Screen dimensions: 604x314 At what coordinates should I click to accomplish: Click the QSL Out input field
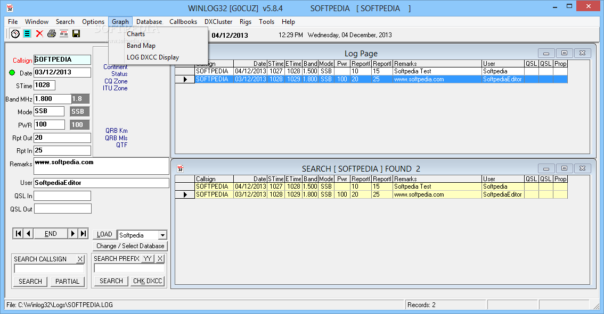[x=63, y=209]
